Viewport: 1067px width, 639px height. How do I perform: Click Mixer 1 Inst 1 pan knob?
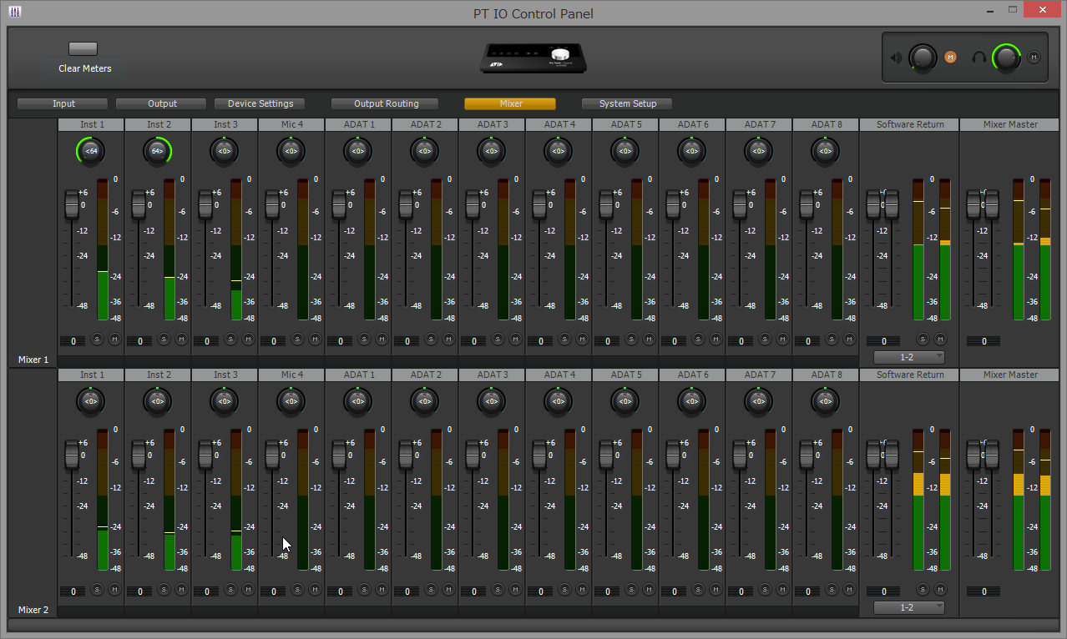[90, 151]
